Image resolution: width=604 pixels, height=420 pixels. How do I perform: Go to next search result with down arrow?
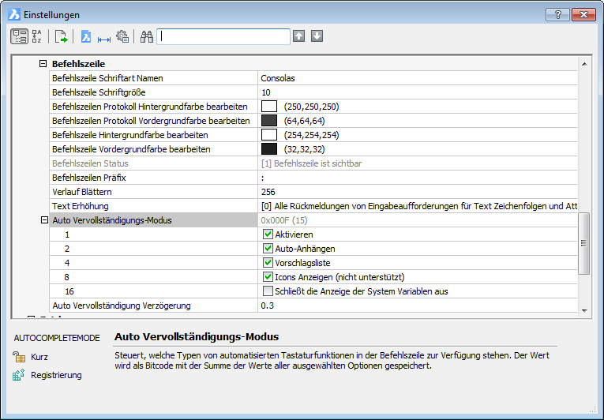[x=317, y=36]
